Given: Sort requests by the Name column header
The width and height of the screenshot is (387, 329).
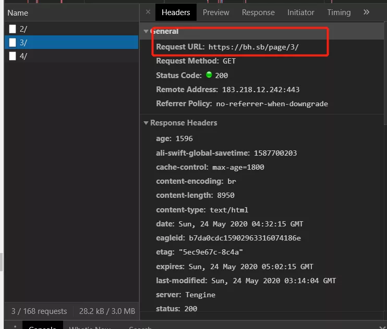Looking at the screenshot, I should pos(18,12).
